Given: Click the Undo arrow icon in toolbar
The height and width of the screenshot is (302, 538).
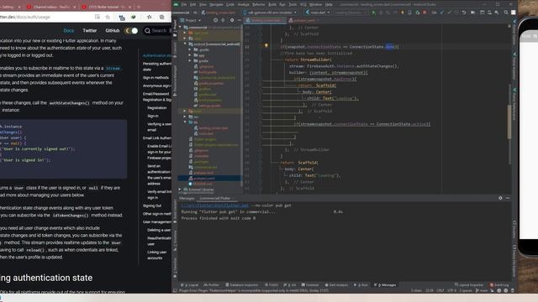Looking at the screenshot, I should point(464,13).
